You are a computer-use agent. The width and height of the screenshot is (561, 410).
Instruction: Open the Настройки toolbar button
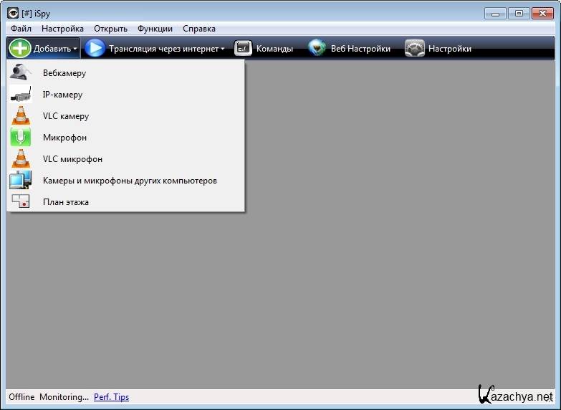pos(438,49)
